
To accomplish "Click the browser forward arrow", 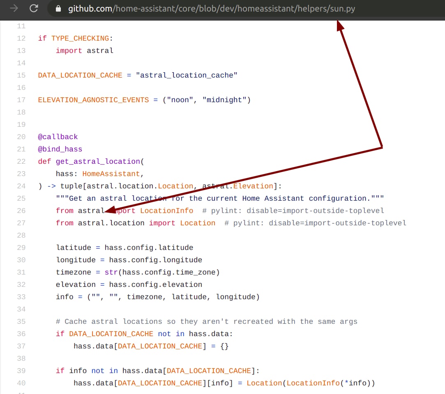I will tap(14, 9).
